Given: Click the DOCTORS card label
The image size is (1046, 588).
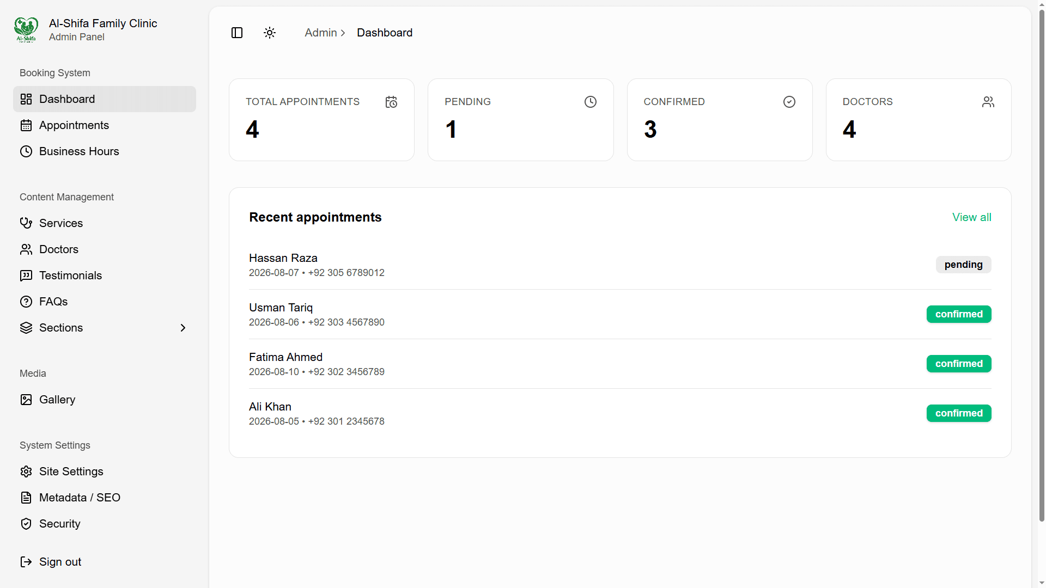Looking at the screenshot, I should click(867, 102).
